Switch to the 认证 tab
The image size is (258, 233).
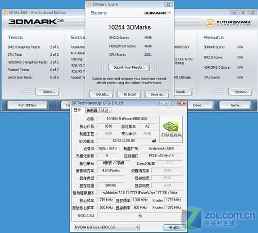105,111
